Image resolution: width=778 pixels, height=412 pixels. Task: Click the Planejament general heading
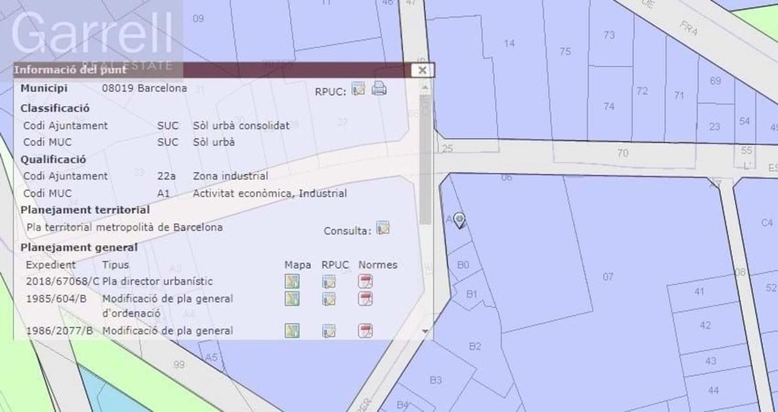(79, 247)
